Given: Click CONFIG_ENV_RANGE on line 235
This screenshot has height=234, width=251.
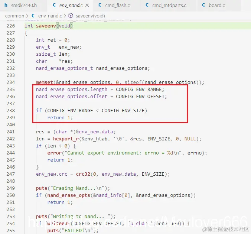Looking at the screenshot, I should click(138, 90).
